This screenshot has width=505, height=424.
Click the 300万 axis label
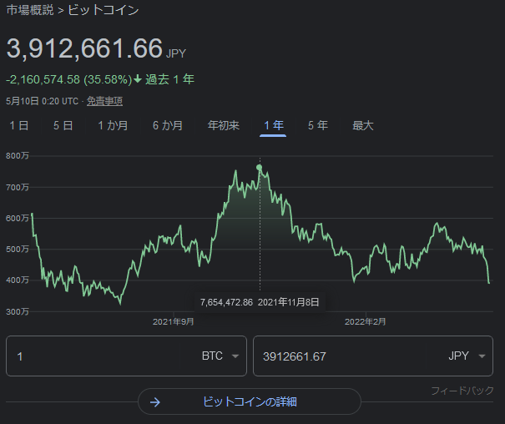[x=18, y=311]
